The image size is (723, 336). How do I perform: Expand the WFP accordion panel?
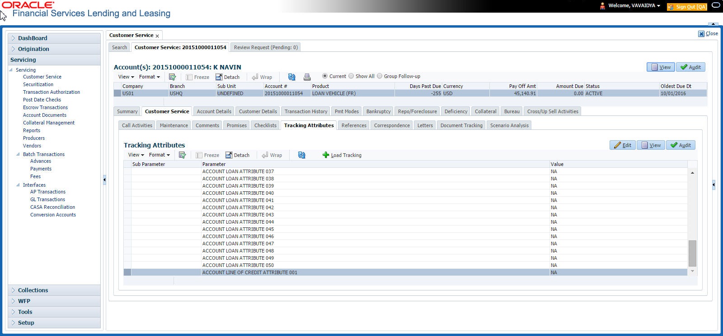[x=54, y=301]
